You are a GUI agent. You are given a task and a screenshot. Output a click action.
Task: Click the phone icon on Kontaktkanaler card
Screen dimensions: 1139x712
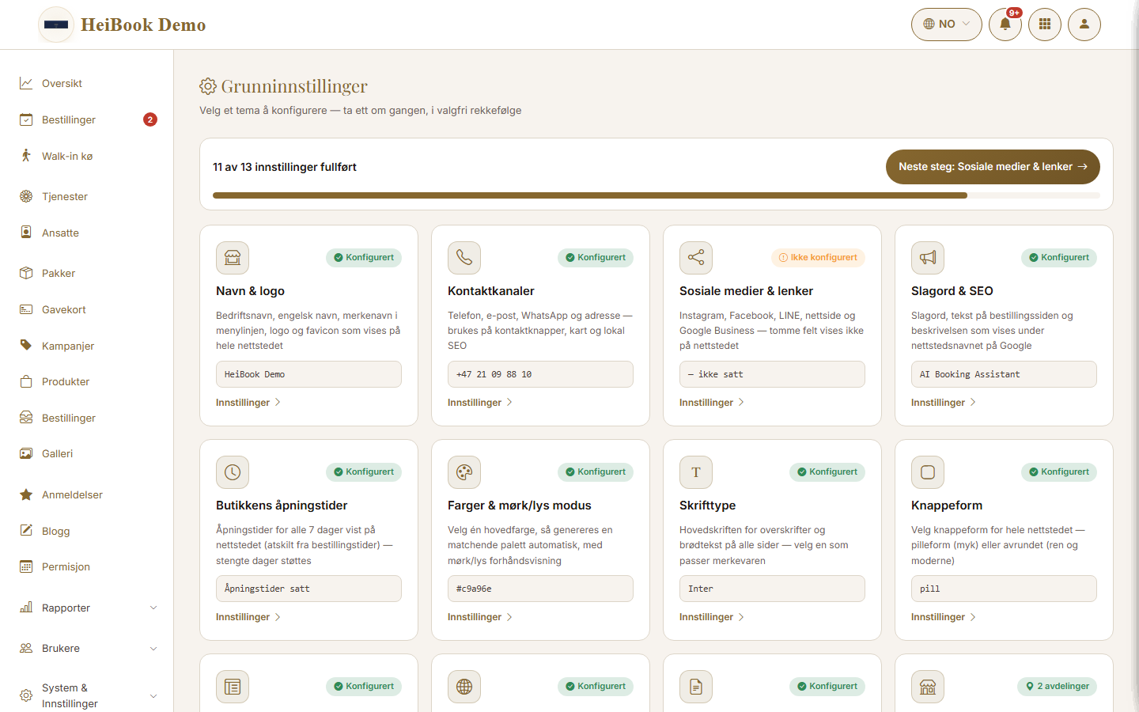point(464,258)
